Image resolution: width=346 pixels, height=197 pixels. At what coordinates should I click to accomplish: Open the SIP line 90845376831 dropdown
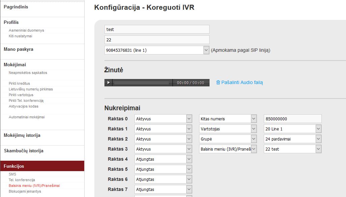point(157,50)
